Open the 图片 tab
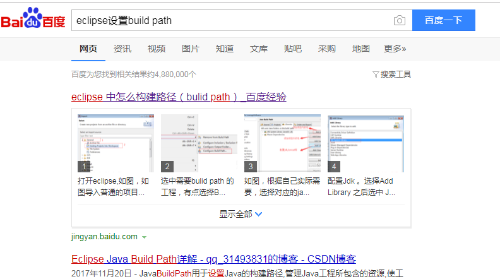This screenshot has width=500, height=279. tap(191, 49)
